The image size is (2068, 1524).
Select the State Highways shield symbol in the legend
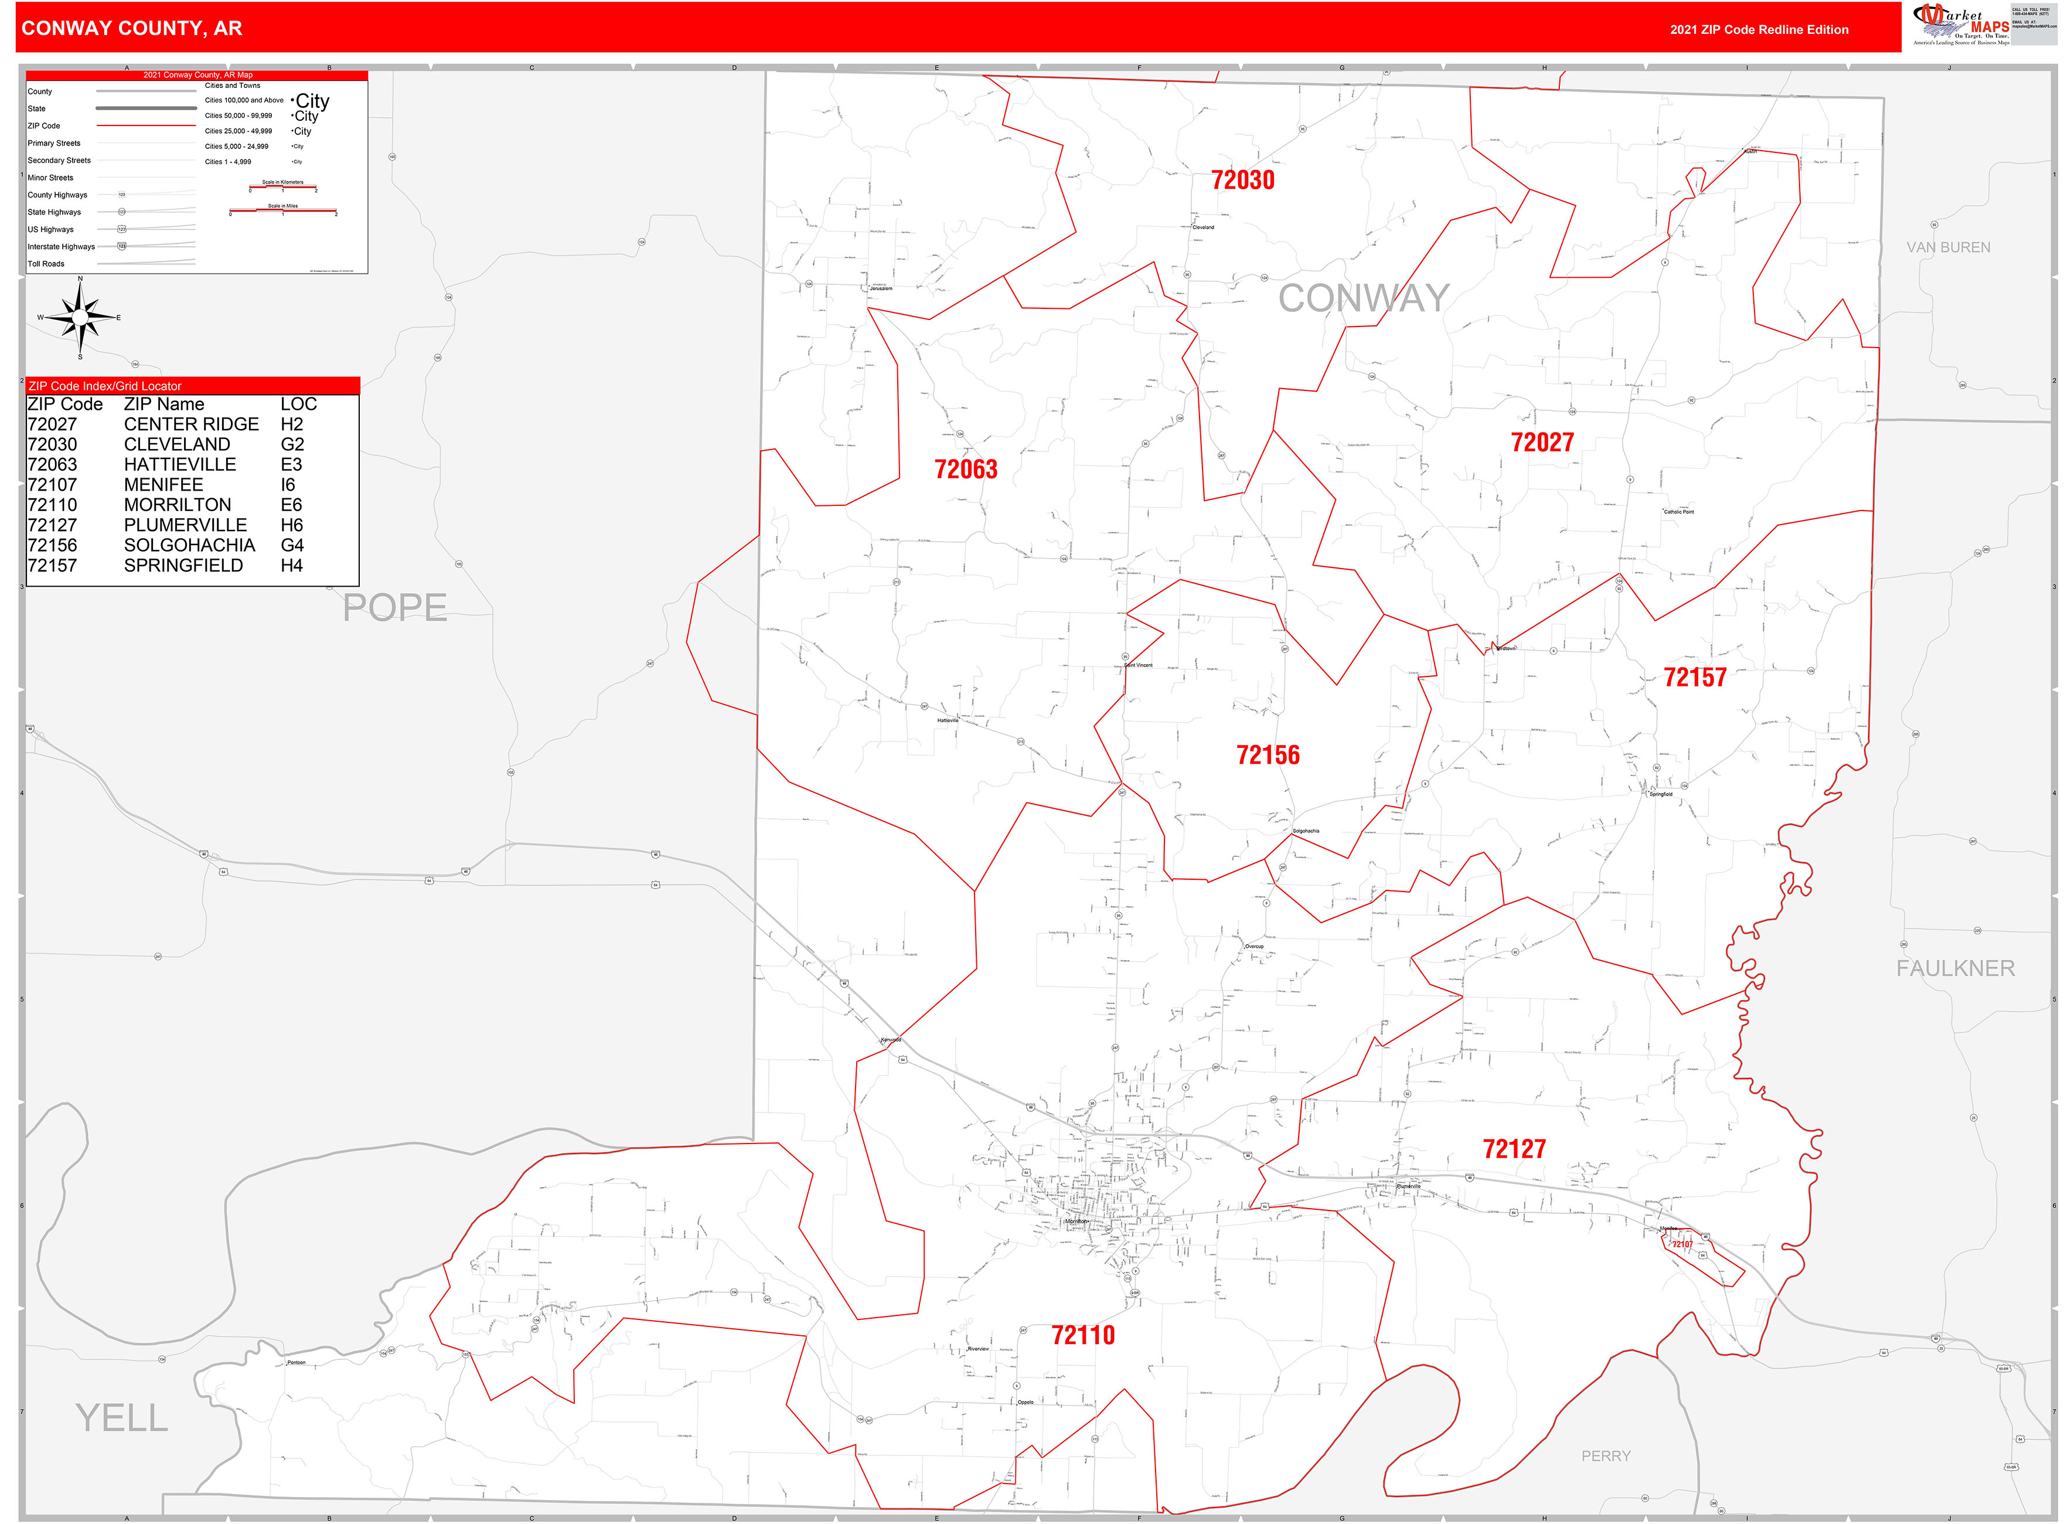click(122, 212)
